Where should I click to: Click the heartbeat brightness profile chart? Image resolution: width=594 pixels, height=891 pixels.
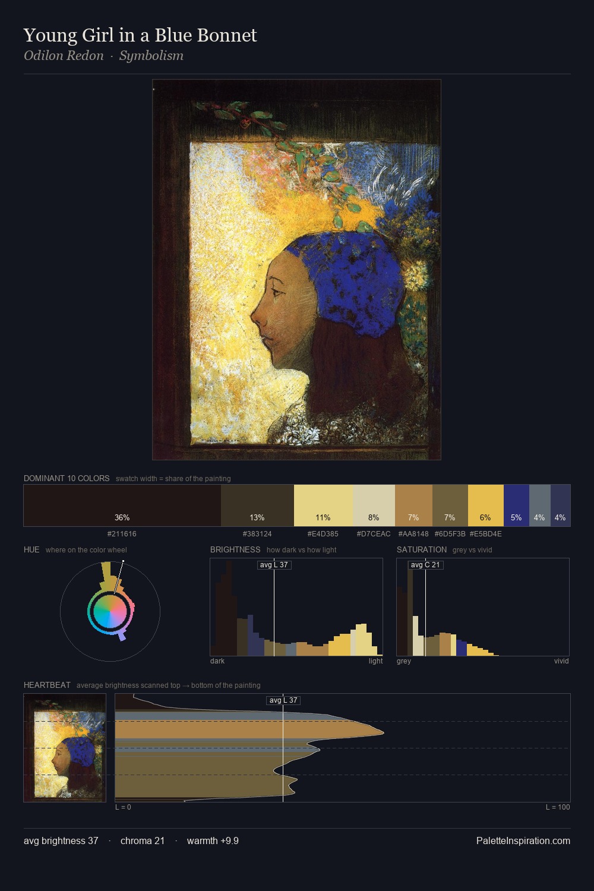pos(343,748)
